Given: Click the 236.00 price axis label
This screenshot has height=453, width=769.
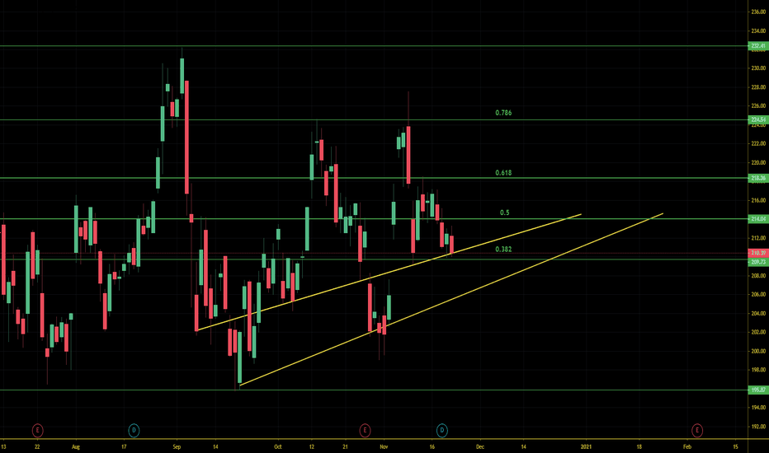Looking at the screenshot, I should click(758, 12).
